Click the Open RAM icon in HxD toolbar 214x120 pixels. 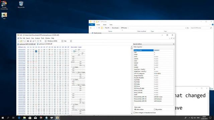[28, 41]
